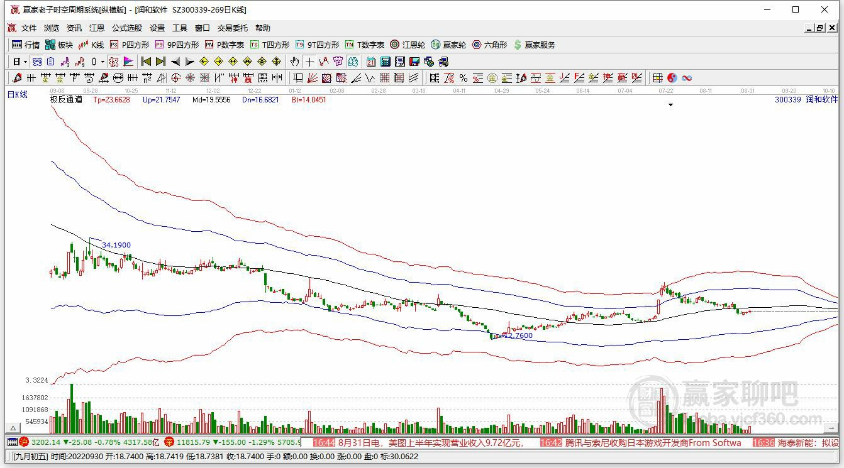Minimize the inner chart document window
Screen dimensions: 844x468
[x=809, y=28]
